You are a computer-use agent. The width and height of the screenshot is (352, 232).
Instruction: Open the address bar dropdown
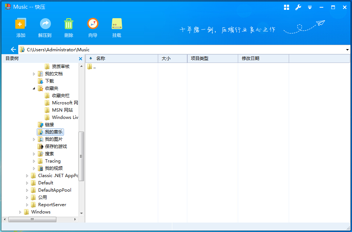(347, 49)
